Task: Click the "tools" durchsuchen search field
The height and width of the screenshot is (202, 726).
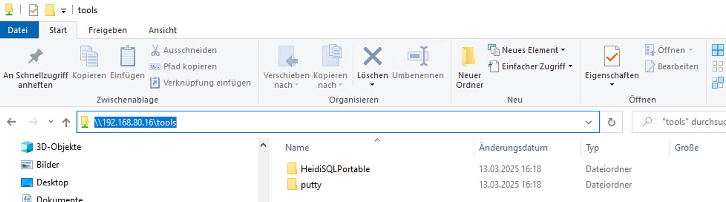Action: 679,122
